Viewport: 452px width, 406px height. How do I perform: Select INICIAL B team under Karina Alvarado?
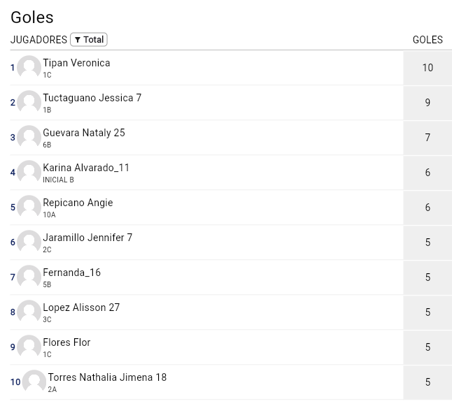[x=58, y=180]
